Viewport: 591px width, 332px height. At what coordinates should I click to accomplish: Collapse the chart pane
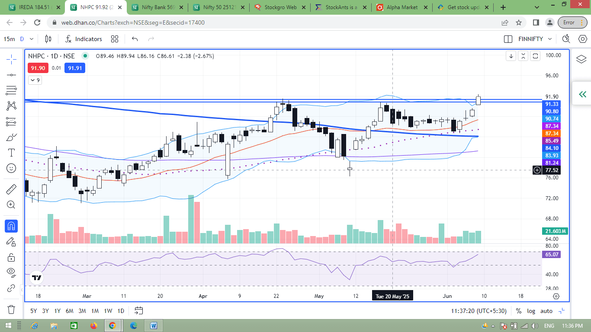tap(523, 56)
